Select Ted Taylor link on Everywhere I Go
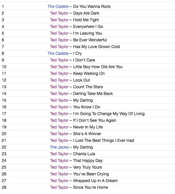 click(59, 27)
